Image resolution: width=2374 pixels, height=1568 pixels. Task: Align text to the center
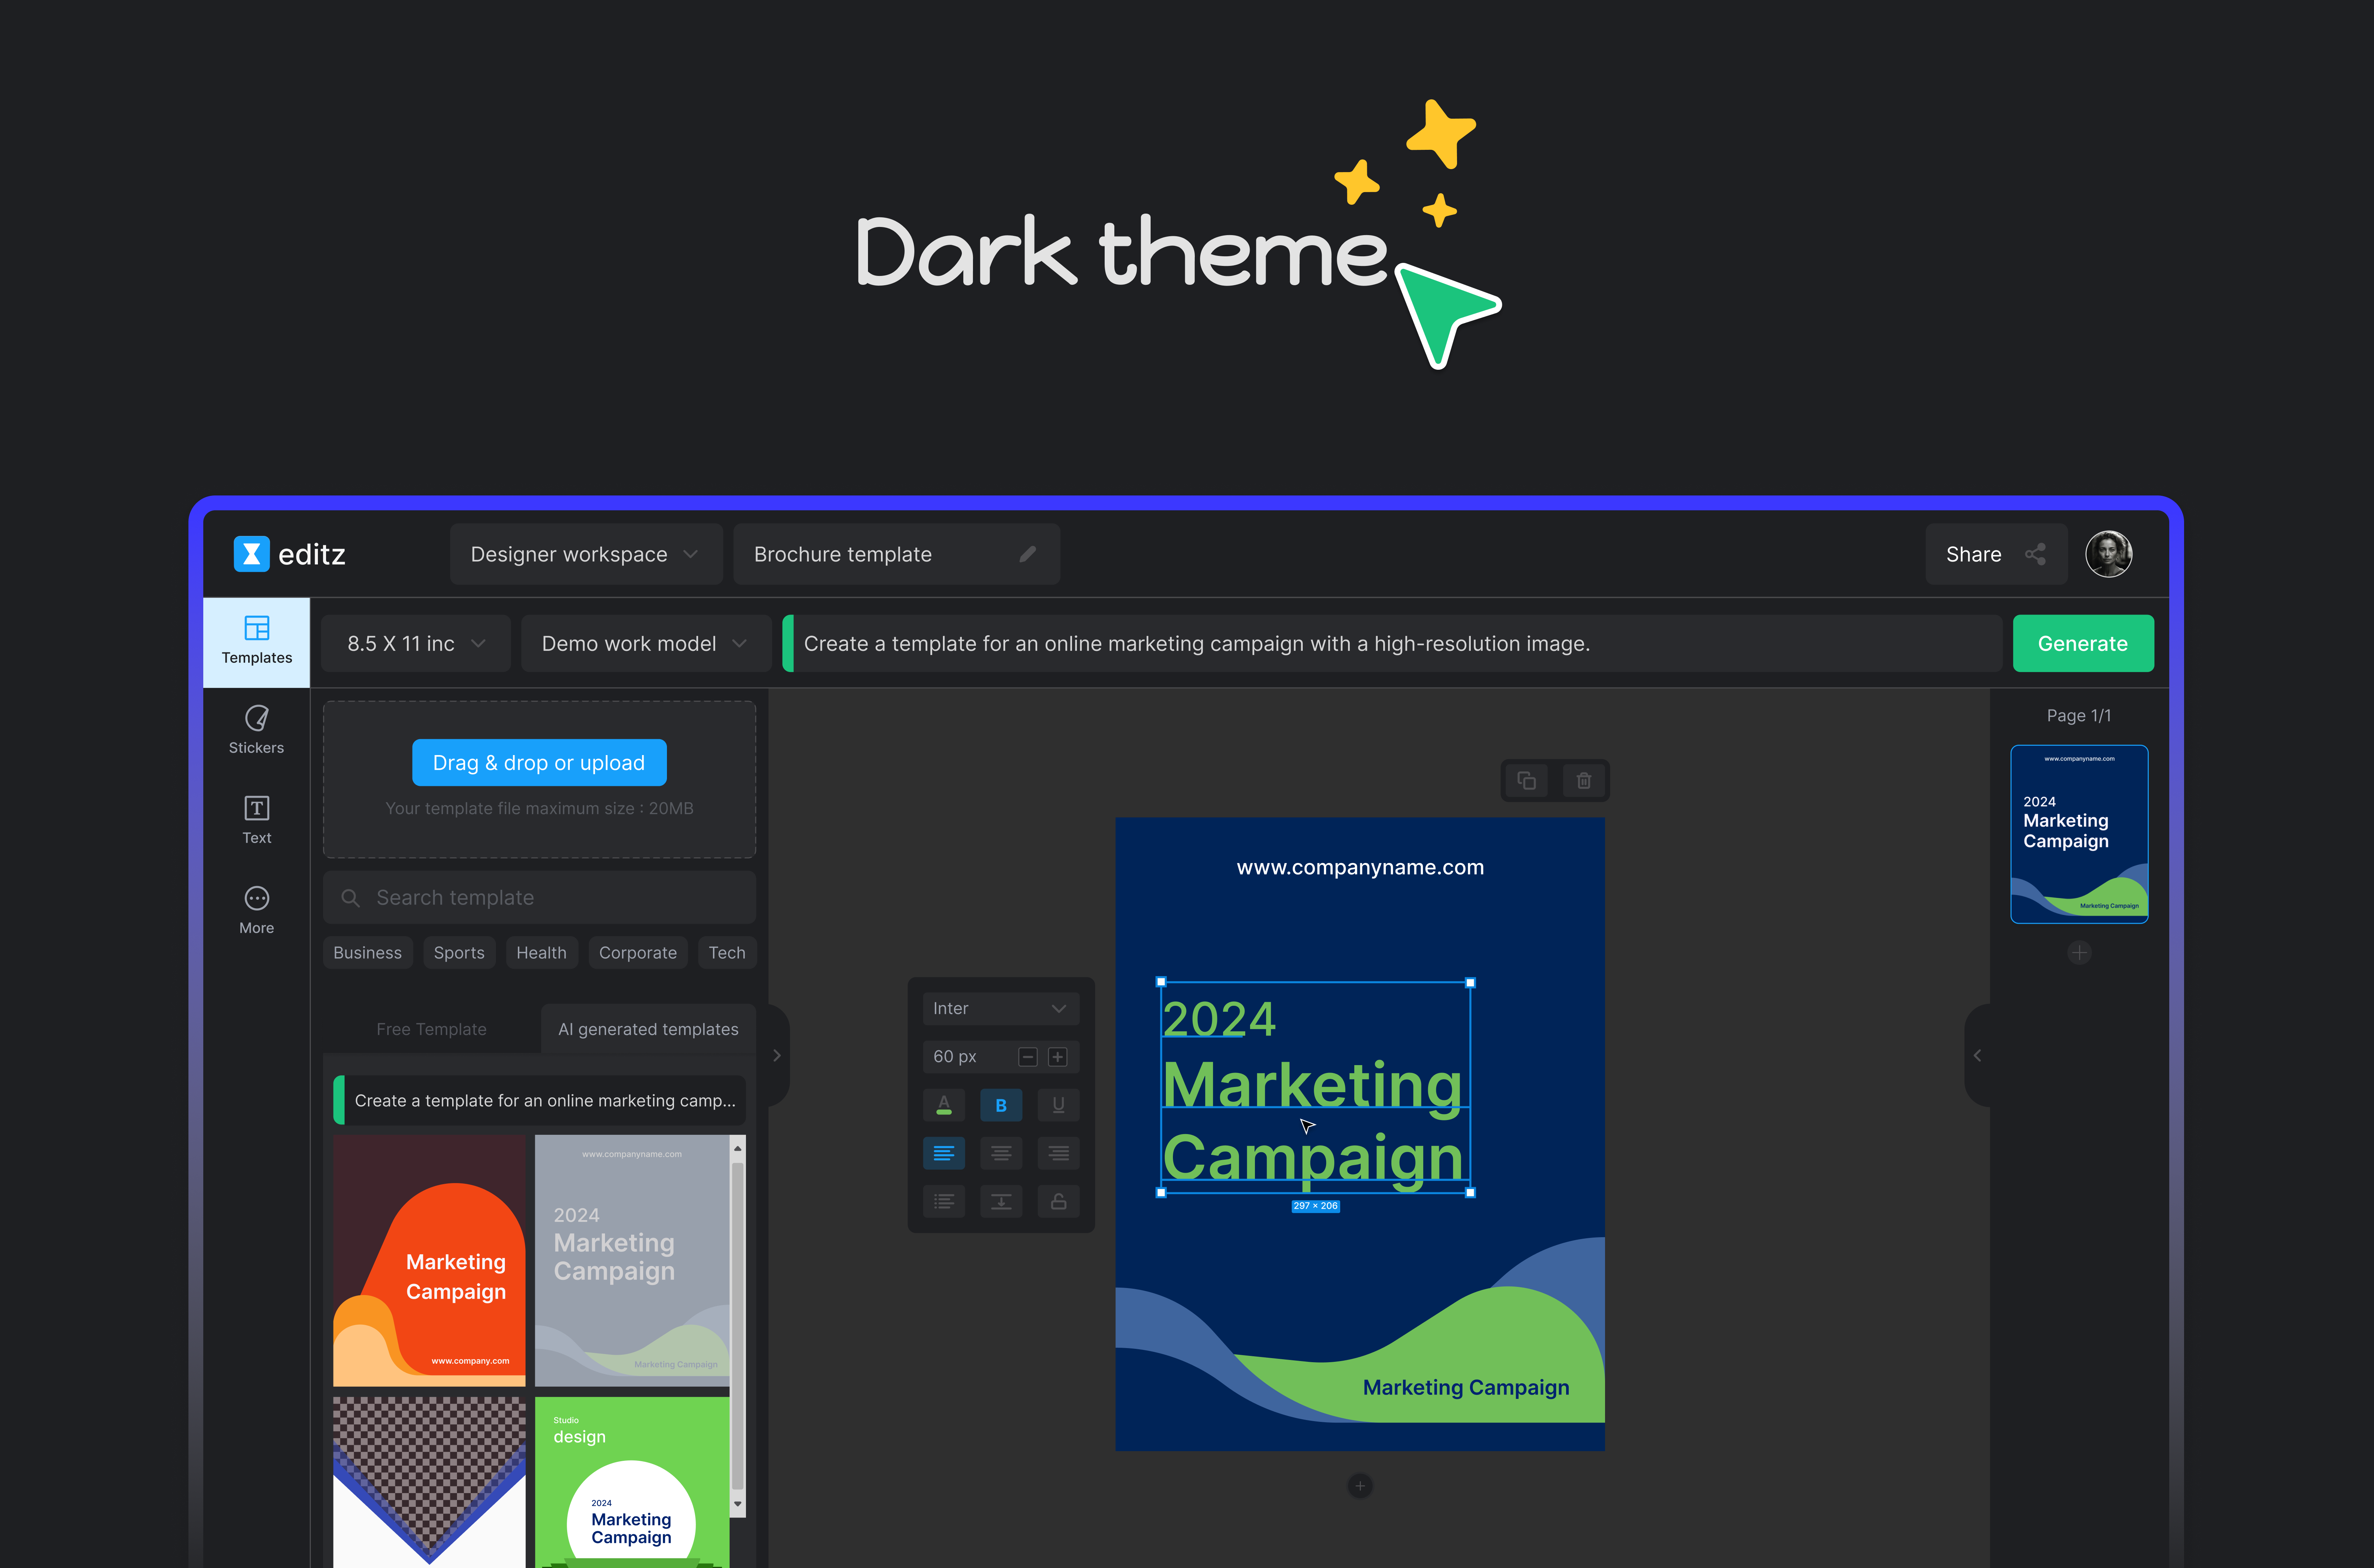[1001, 1153]
